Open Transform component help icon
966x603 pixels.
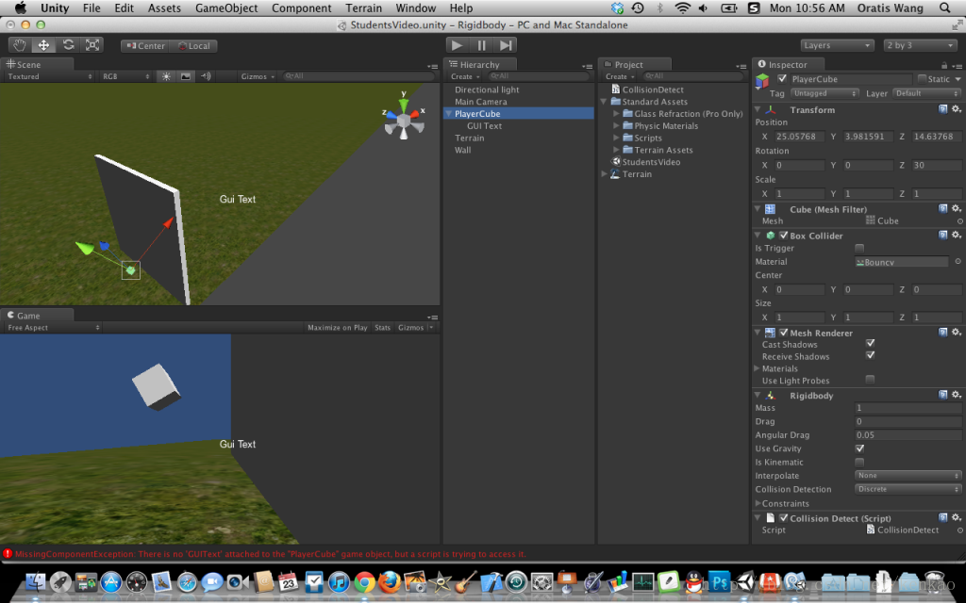pyautogui.click(x=942, y=109)
